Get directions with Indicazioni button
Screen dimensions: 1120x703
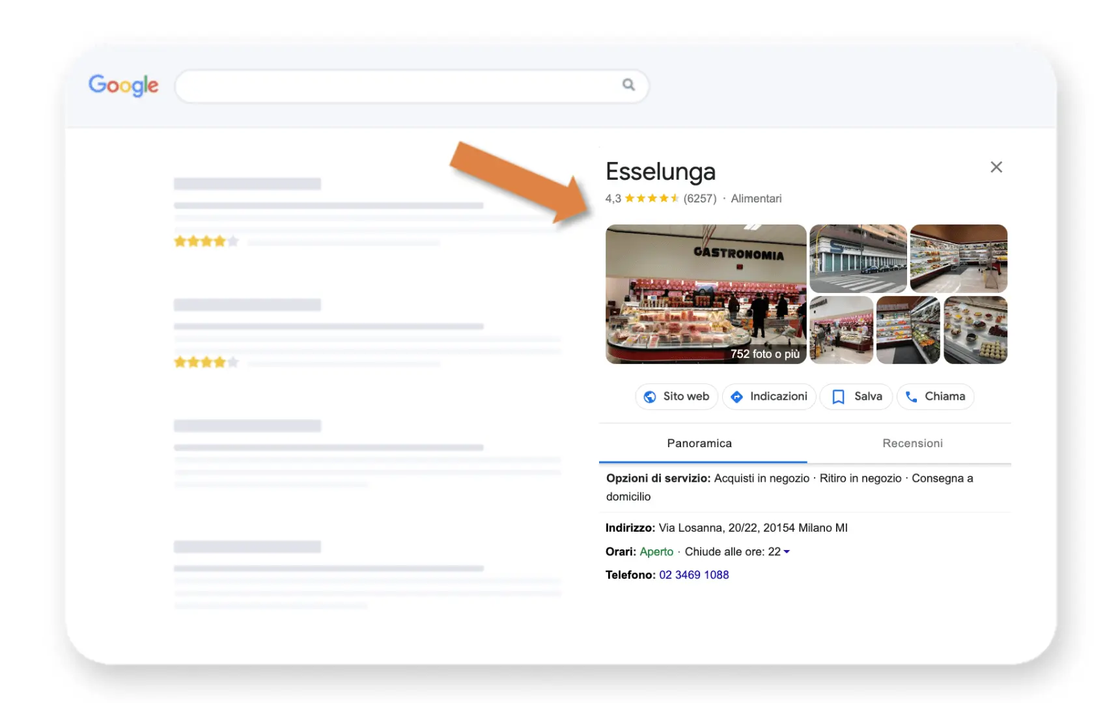(769, 396)
